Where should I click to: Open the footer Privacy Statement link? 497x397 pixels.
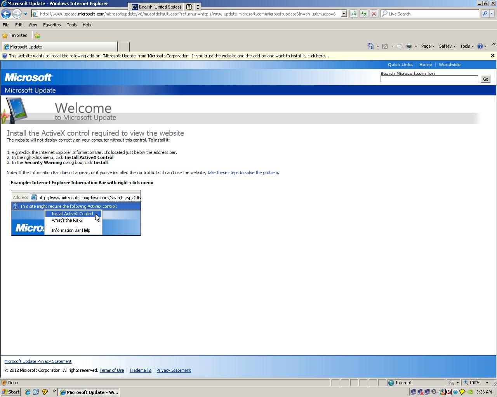click(x=174, y=370)
